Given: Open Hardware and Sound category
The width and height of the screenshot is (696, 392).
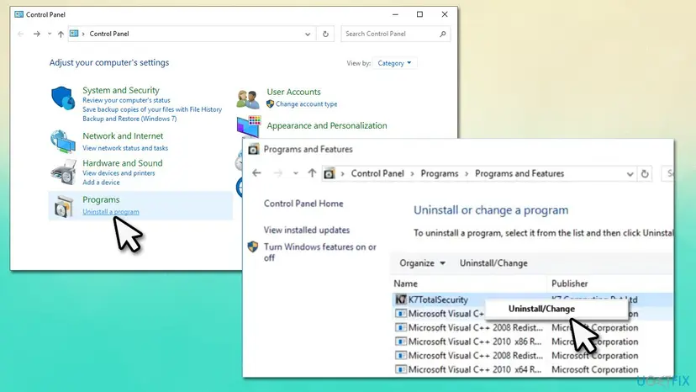Looking at the screenshot, I should 123,163.
